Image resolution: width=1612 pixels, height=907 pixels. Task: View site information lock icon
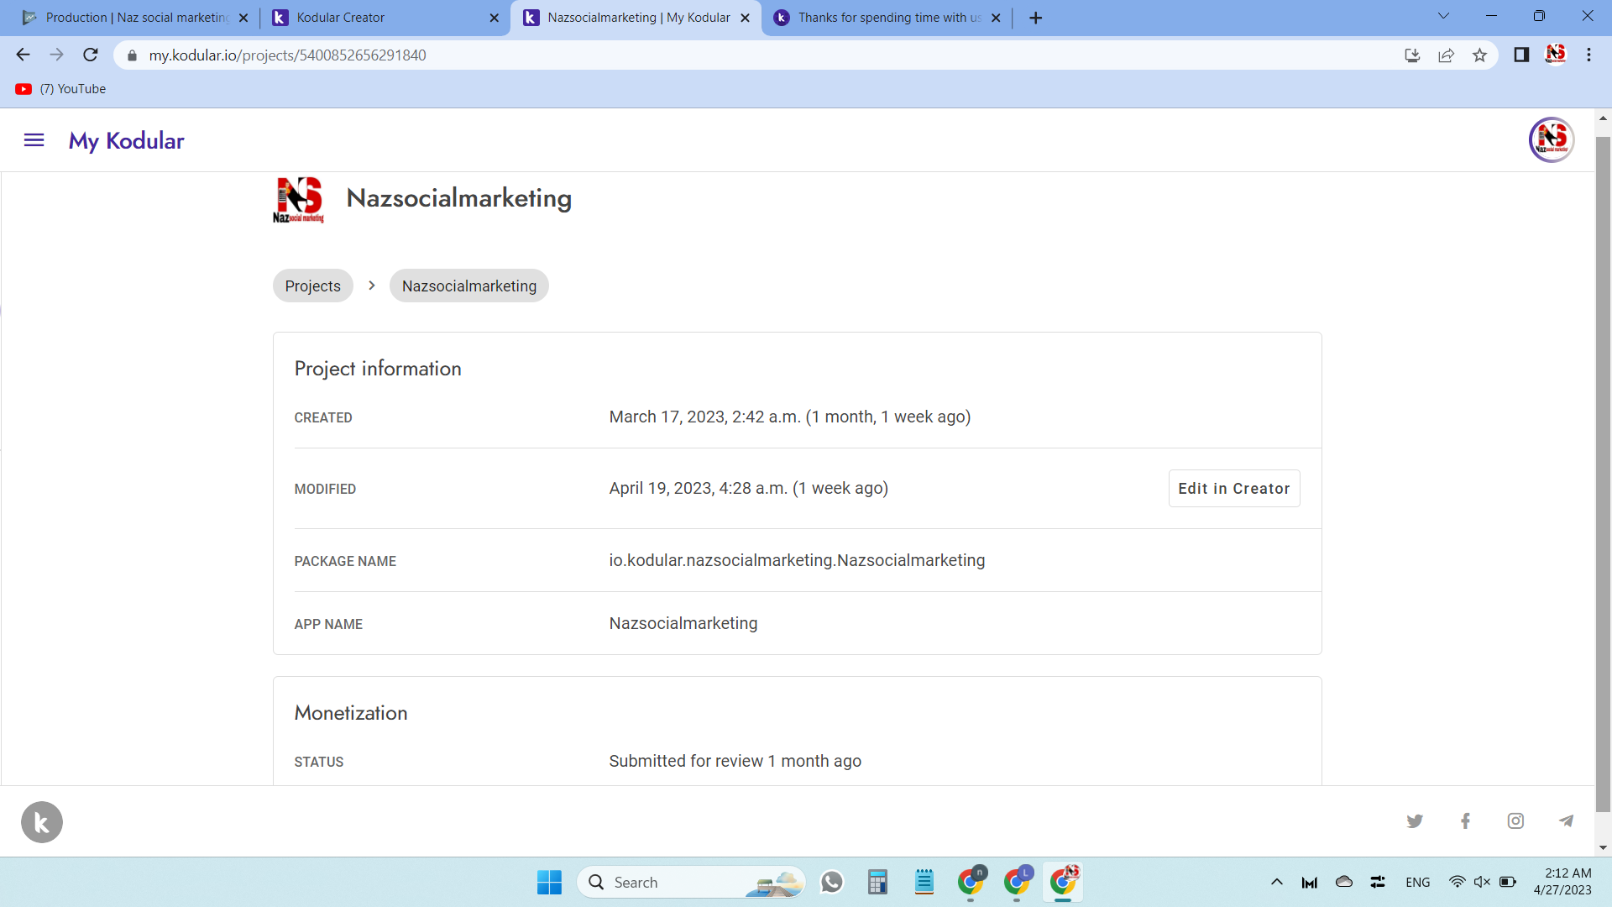pyautogui.click(x=132, y=55)
